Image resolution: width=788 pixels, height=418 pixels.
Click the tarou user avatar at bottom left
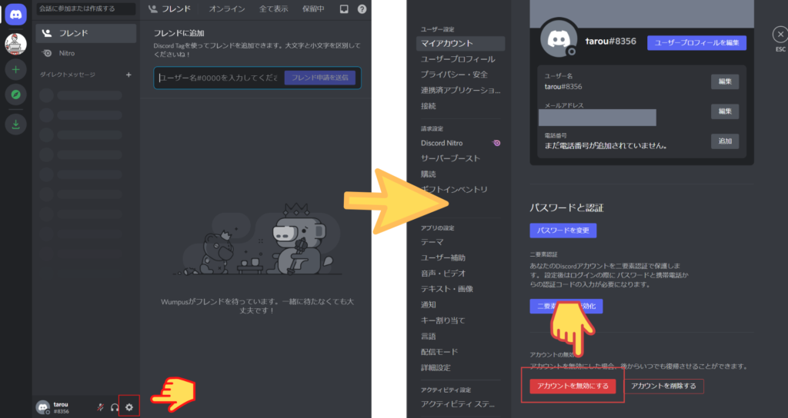(x=43, y=407)
